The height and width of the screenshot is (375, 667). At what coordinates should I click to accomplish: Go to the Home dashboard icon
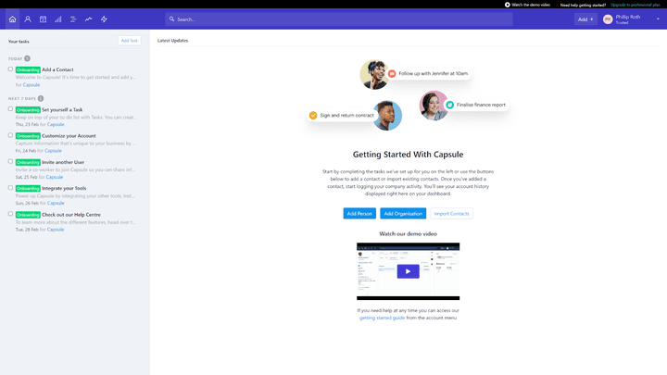click(12, 19)
